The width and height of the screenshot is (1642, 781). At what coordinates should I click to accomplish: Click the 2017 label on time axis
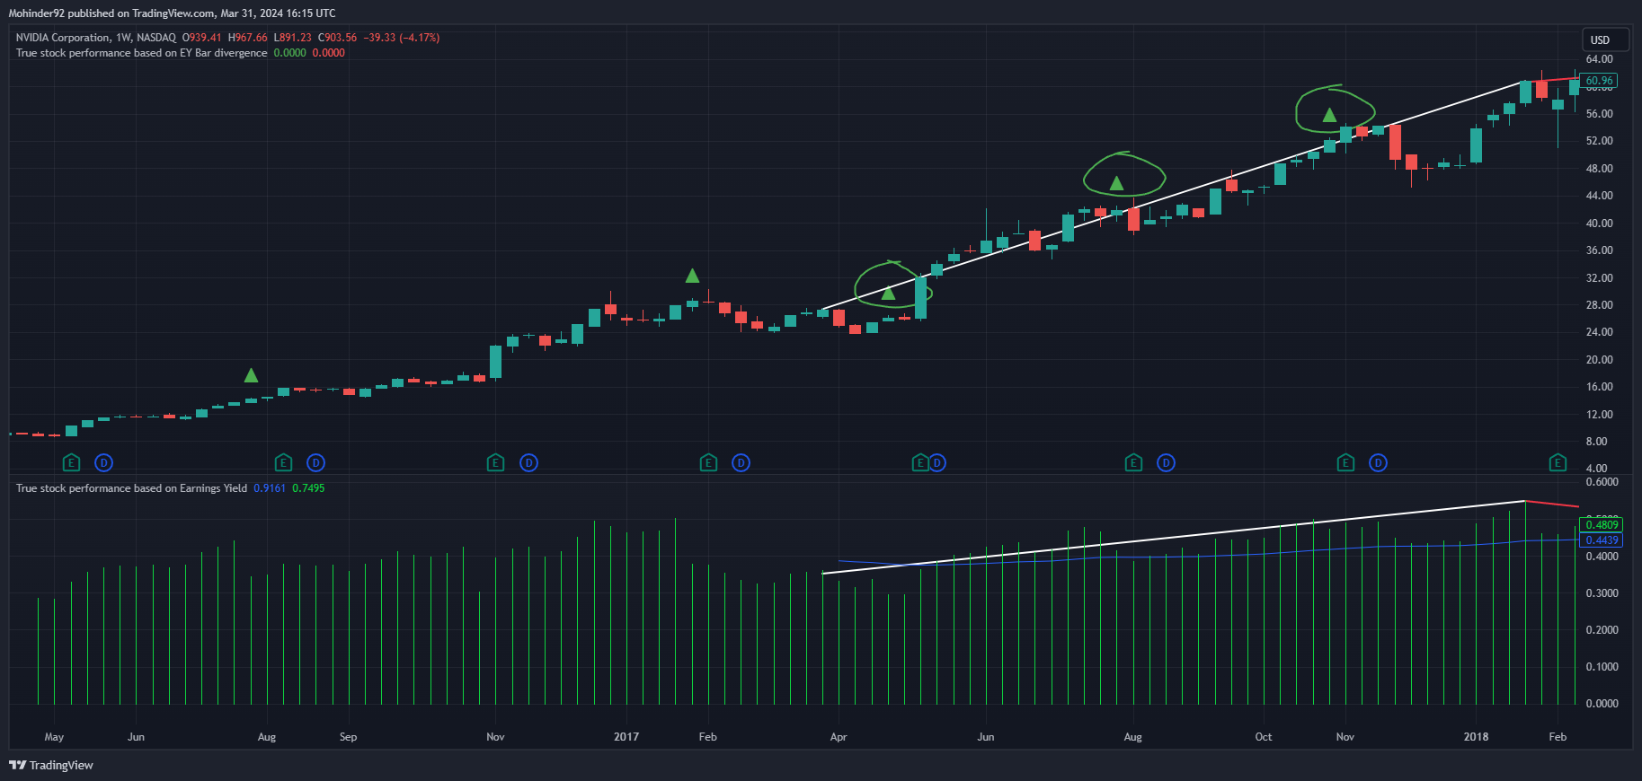pos(626,737)
